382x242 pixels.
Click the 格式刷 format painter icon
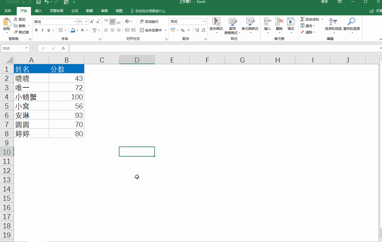[16, 32]
